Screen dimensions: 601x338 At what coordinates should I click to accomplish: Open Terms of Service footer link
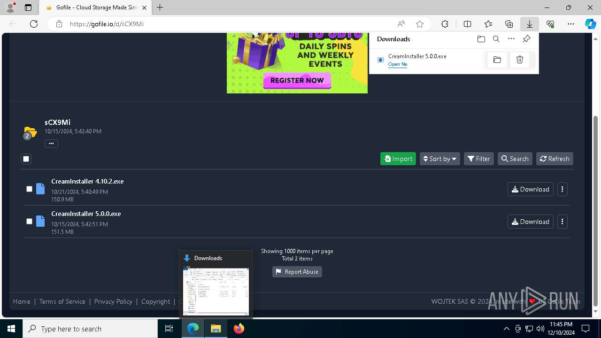[x=62, y=301]
